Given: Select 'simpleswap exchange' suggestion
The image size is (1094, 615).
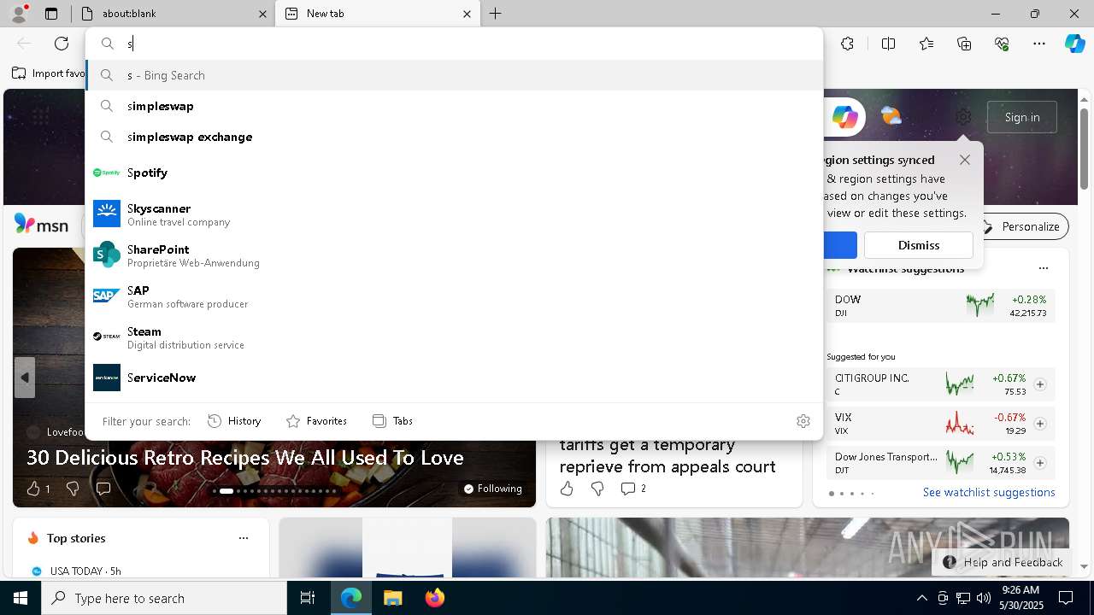Looking at the screenshot, I should click(454, 137).
